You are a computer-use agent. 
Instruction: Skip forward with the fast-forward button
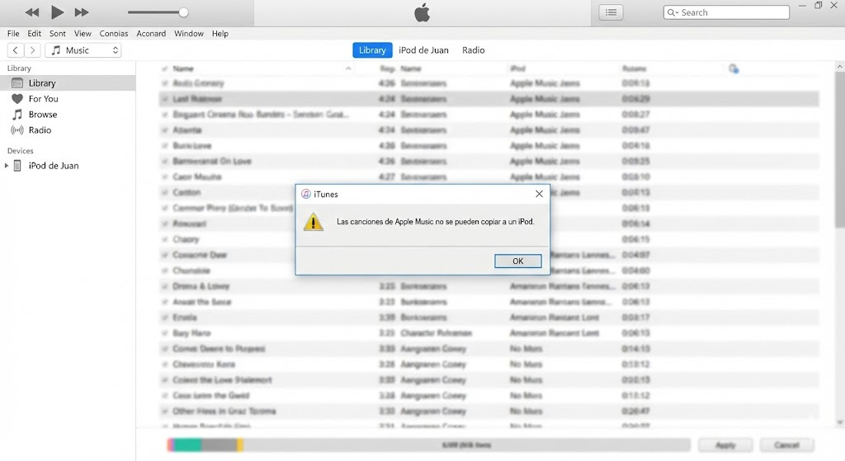tap(82, 12)
